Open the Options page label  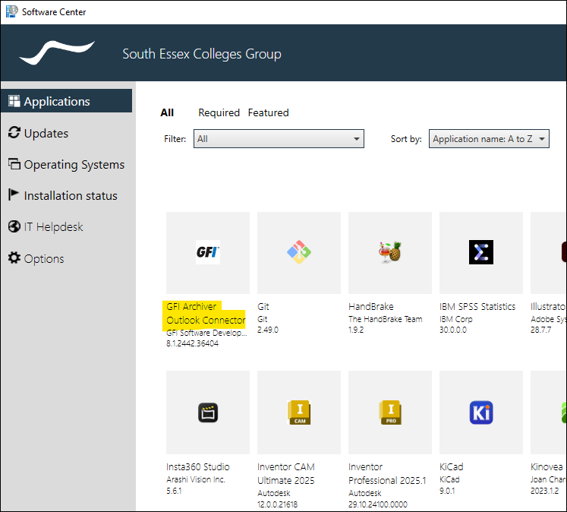coord(44,259)
